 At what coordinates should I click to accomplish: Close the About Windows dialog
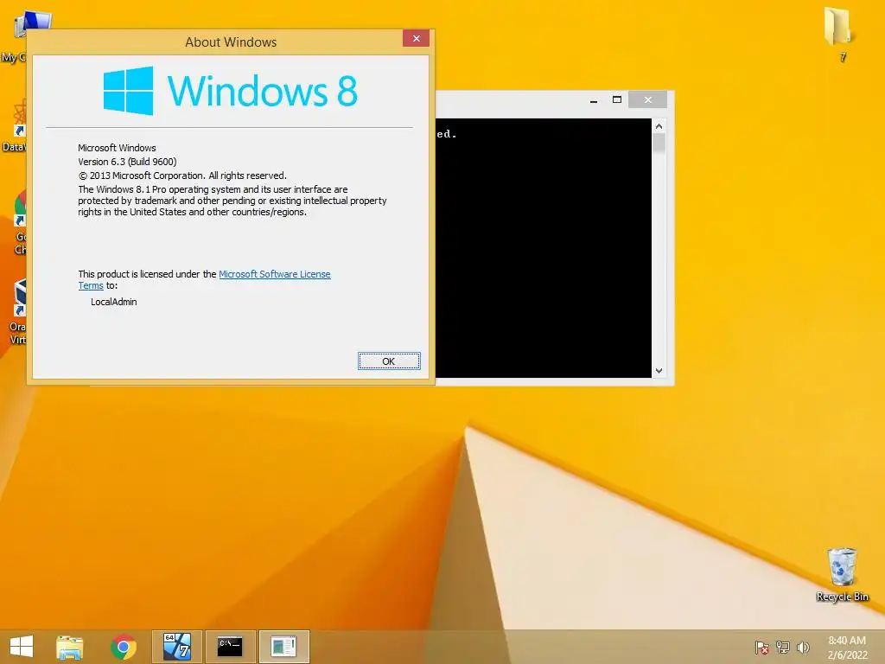click(416, 38)
